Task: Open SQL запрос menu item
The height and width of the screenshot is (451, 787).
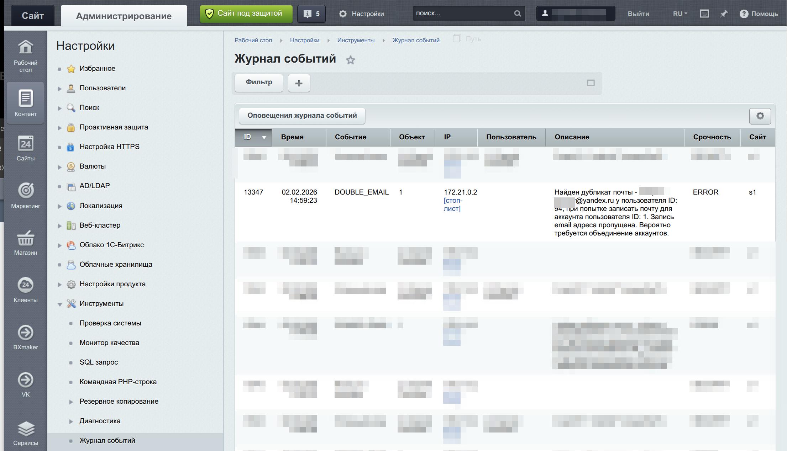Action: click(x=99, y=362)
